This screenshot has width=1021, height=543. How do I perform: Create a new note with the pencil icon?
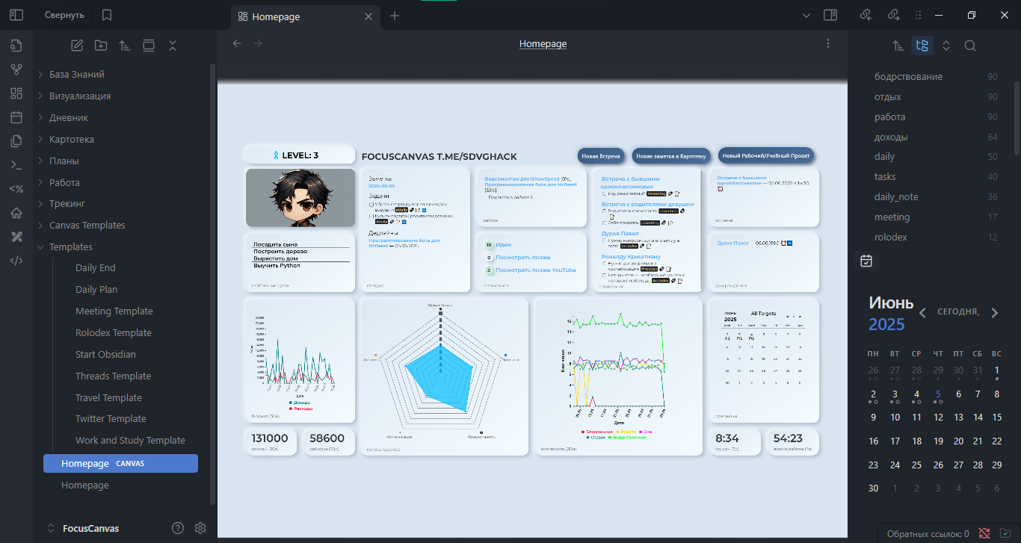pos(76,45)
